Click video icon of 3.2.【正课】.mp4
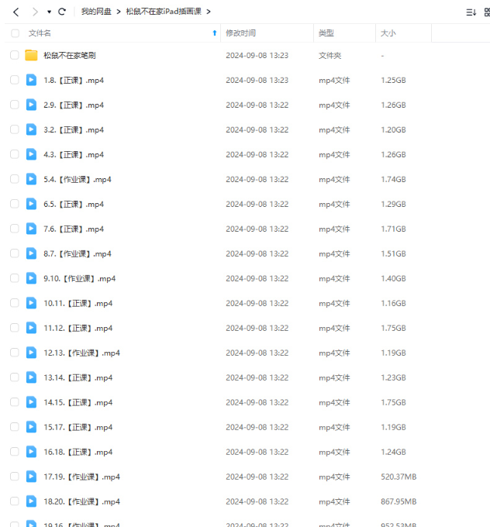Screen dimensions: 490x527 point(31,129)
